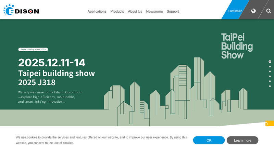Viewport: 274px width, 154px height.
Task: Jump to the fourth carousel slide dot
Action: (270, 76)
